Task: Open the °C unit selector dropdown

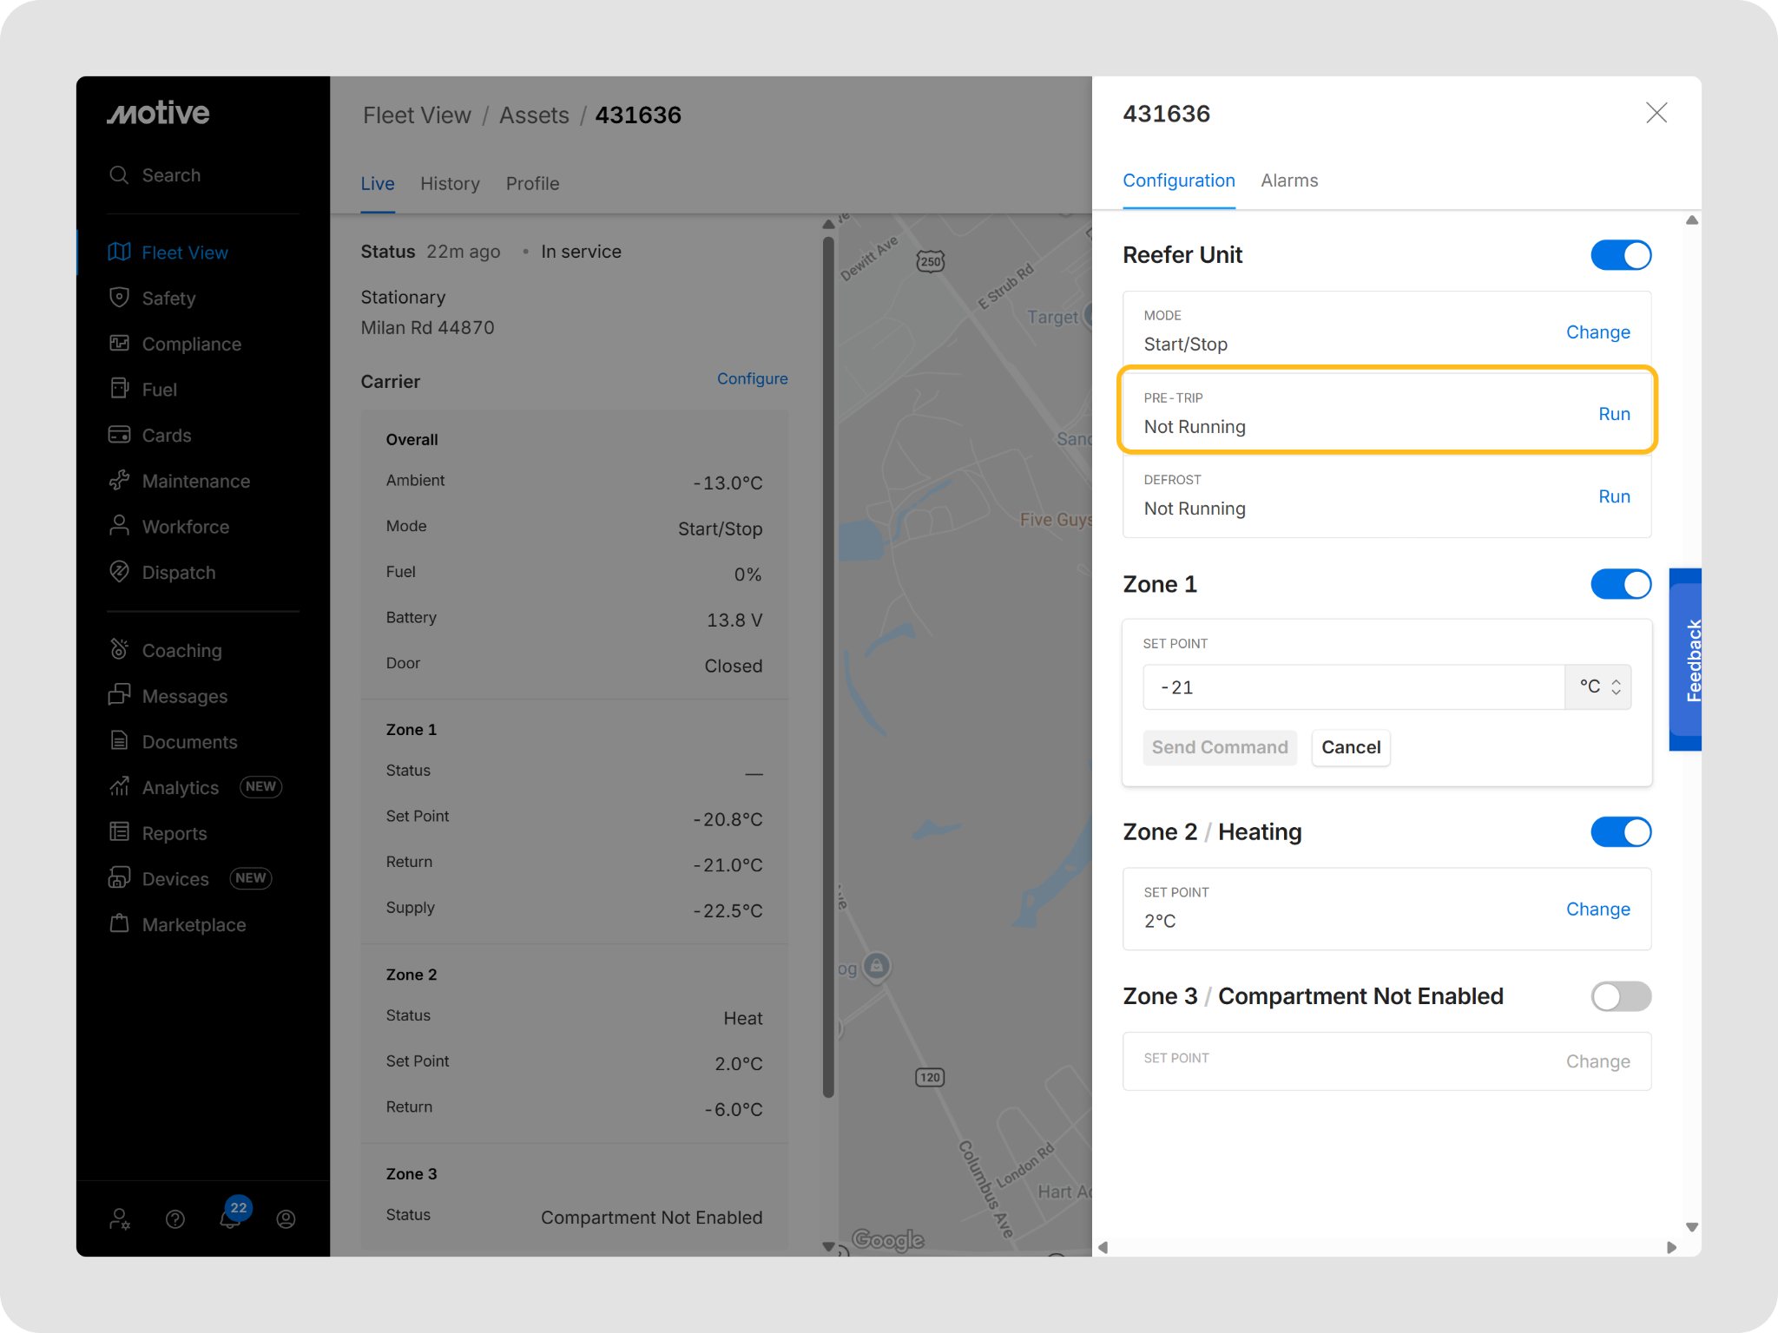Action: (1598, 687)
